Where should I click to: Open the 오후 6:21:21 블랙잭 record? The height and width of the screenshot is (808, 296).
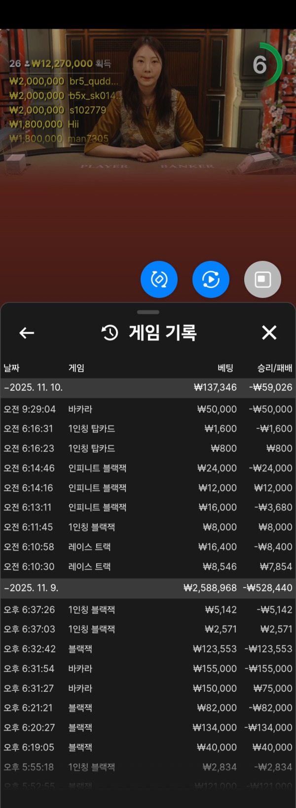[x=148, y=708]
